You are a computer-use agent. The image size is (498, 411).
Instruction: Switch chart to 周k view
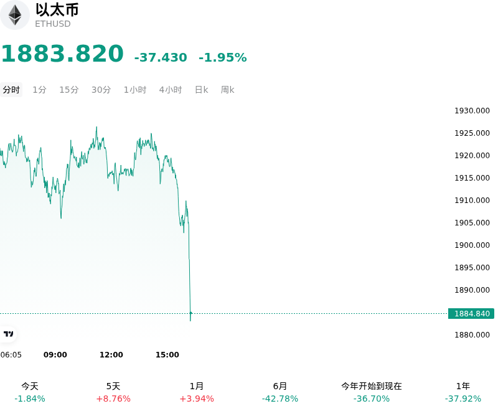pyautogui.click(x=227, y=90)
